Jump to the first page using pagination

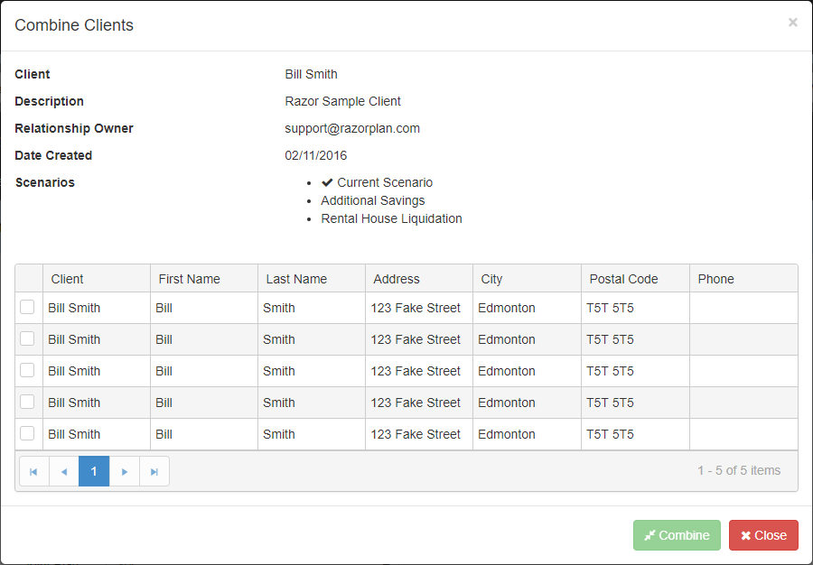[x=33, y=470]
